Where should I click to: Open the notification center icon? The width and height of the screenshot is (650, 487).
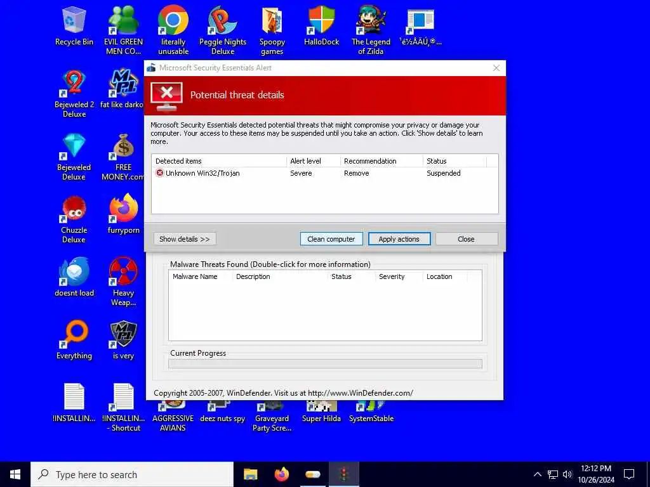coord(629,474)
